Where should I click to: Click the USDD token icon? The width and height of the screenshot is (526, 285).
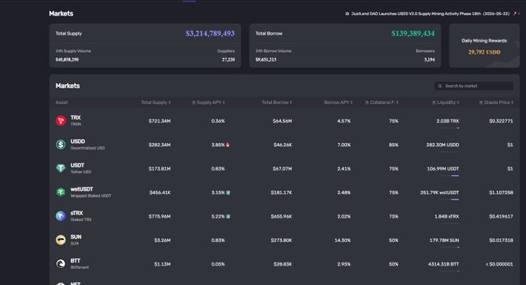pyautogui.click(x=60, y=145)
